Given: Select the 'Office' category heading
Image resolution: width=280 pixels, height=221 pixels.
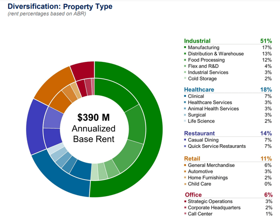Looking at the screenshot, I should click(x=193, y=195).
